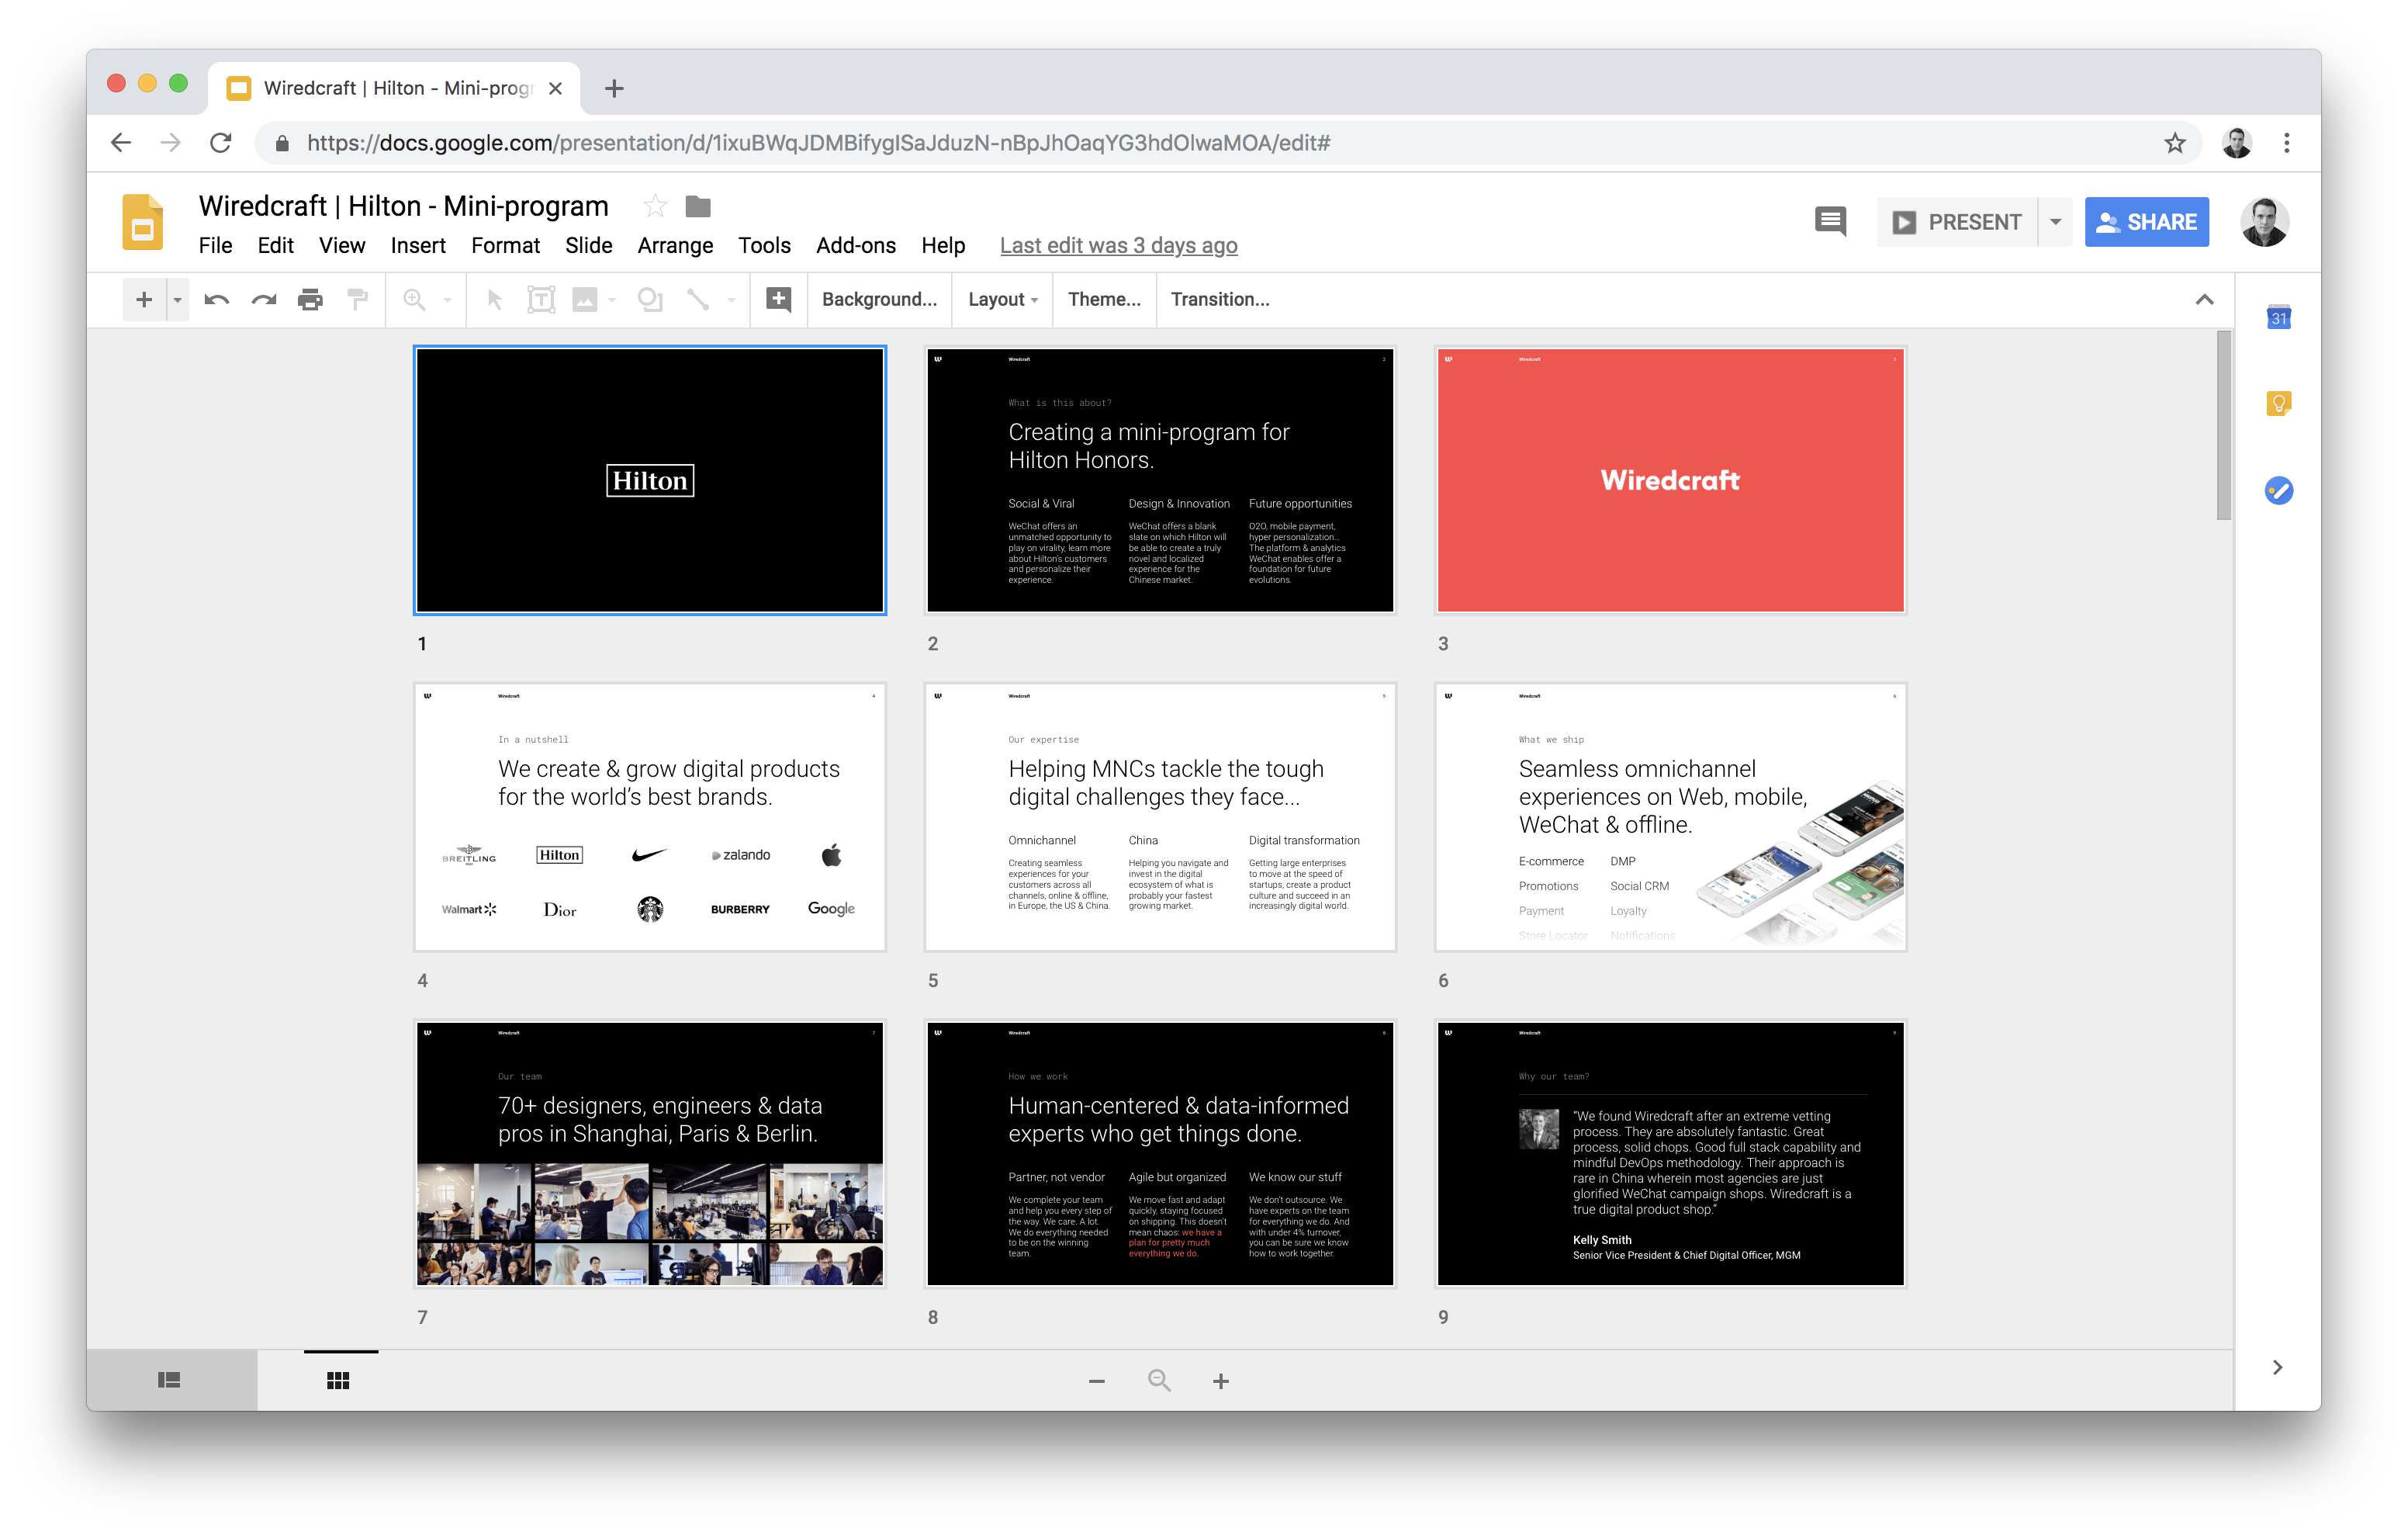Open Google Keep side panel icon

click(2278, 404)
